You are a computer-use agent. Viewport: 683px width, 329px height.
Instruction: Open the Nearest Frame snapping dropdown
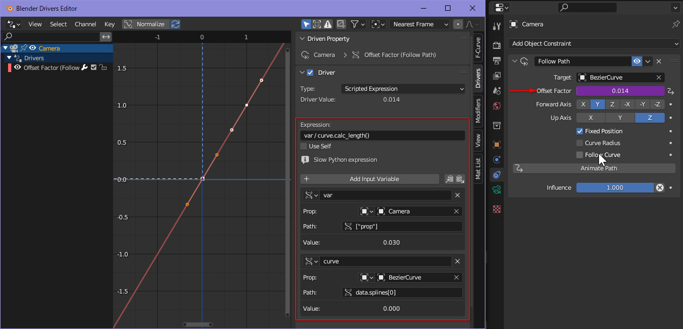click(420, 24)
